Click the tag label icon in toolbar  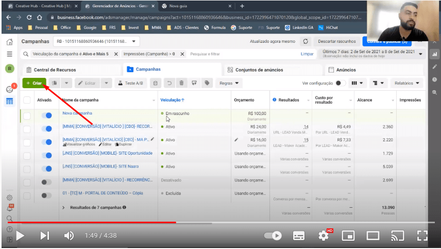tap(207, 83)
